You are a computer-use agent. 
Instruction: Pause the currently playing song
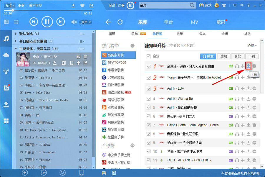(x=47, y=22)
